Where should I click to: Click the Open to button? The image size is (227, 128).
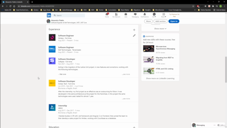[174, 21]
